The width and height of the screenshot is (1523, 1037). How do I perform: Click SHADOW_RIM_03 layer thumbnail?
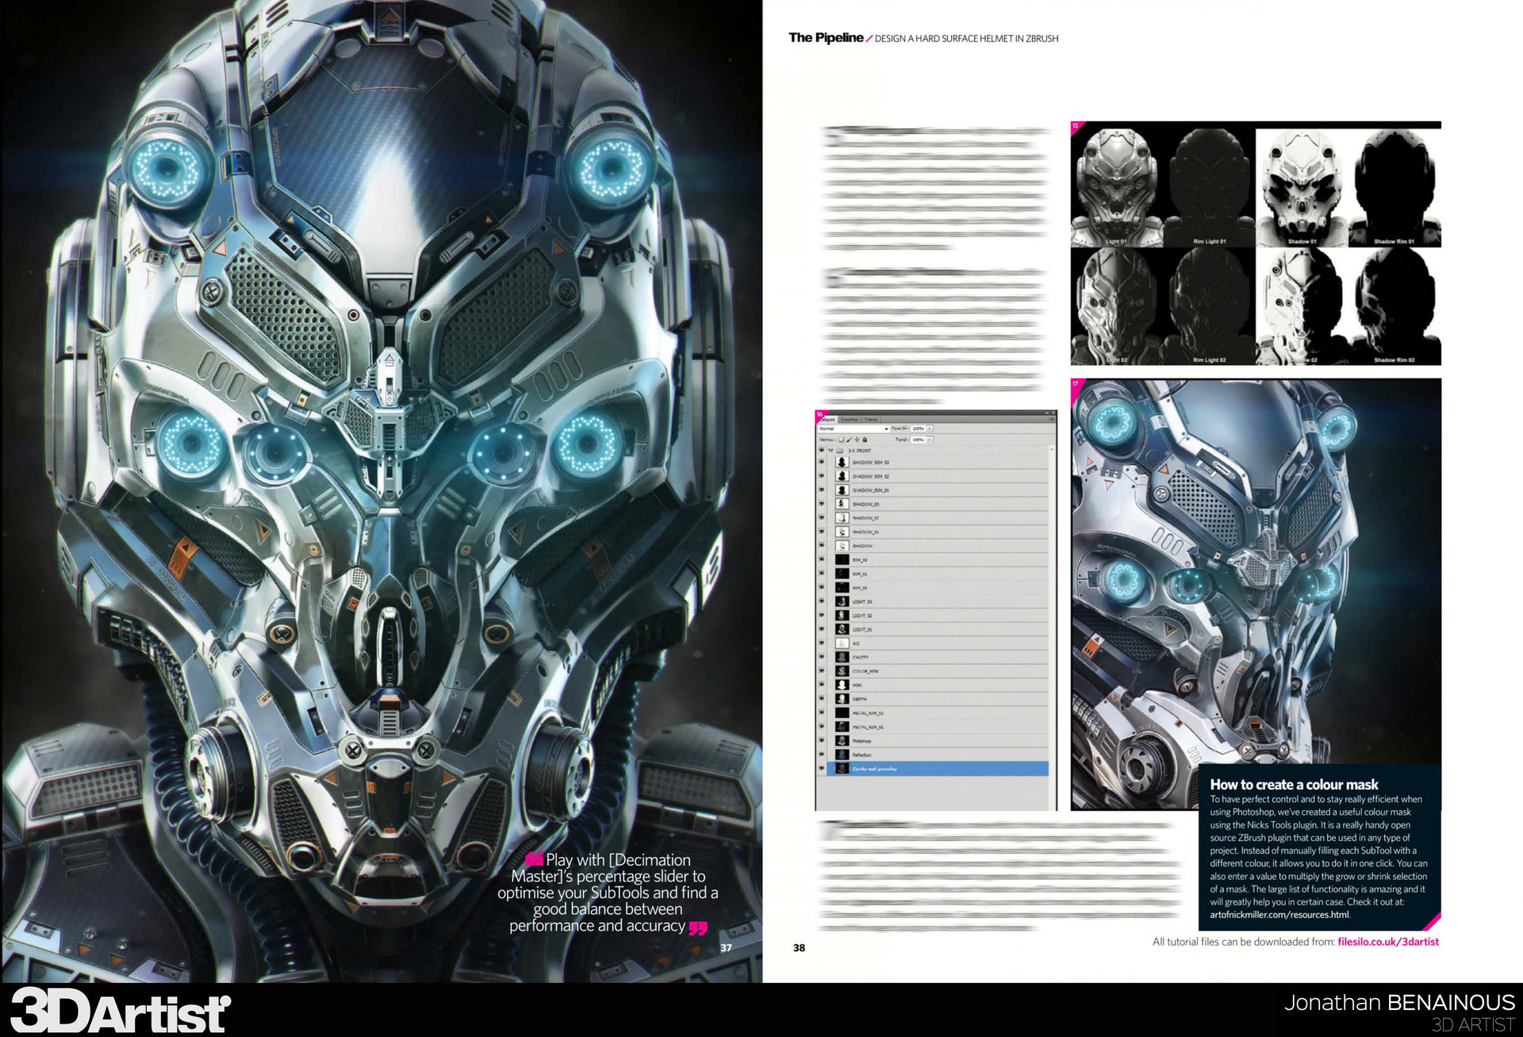[x=842, y=462]
